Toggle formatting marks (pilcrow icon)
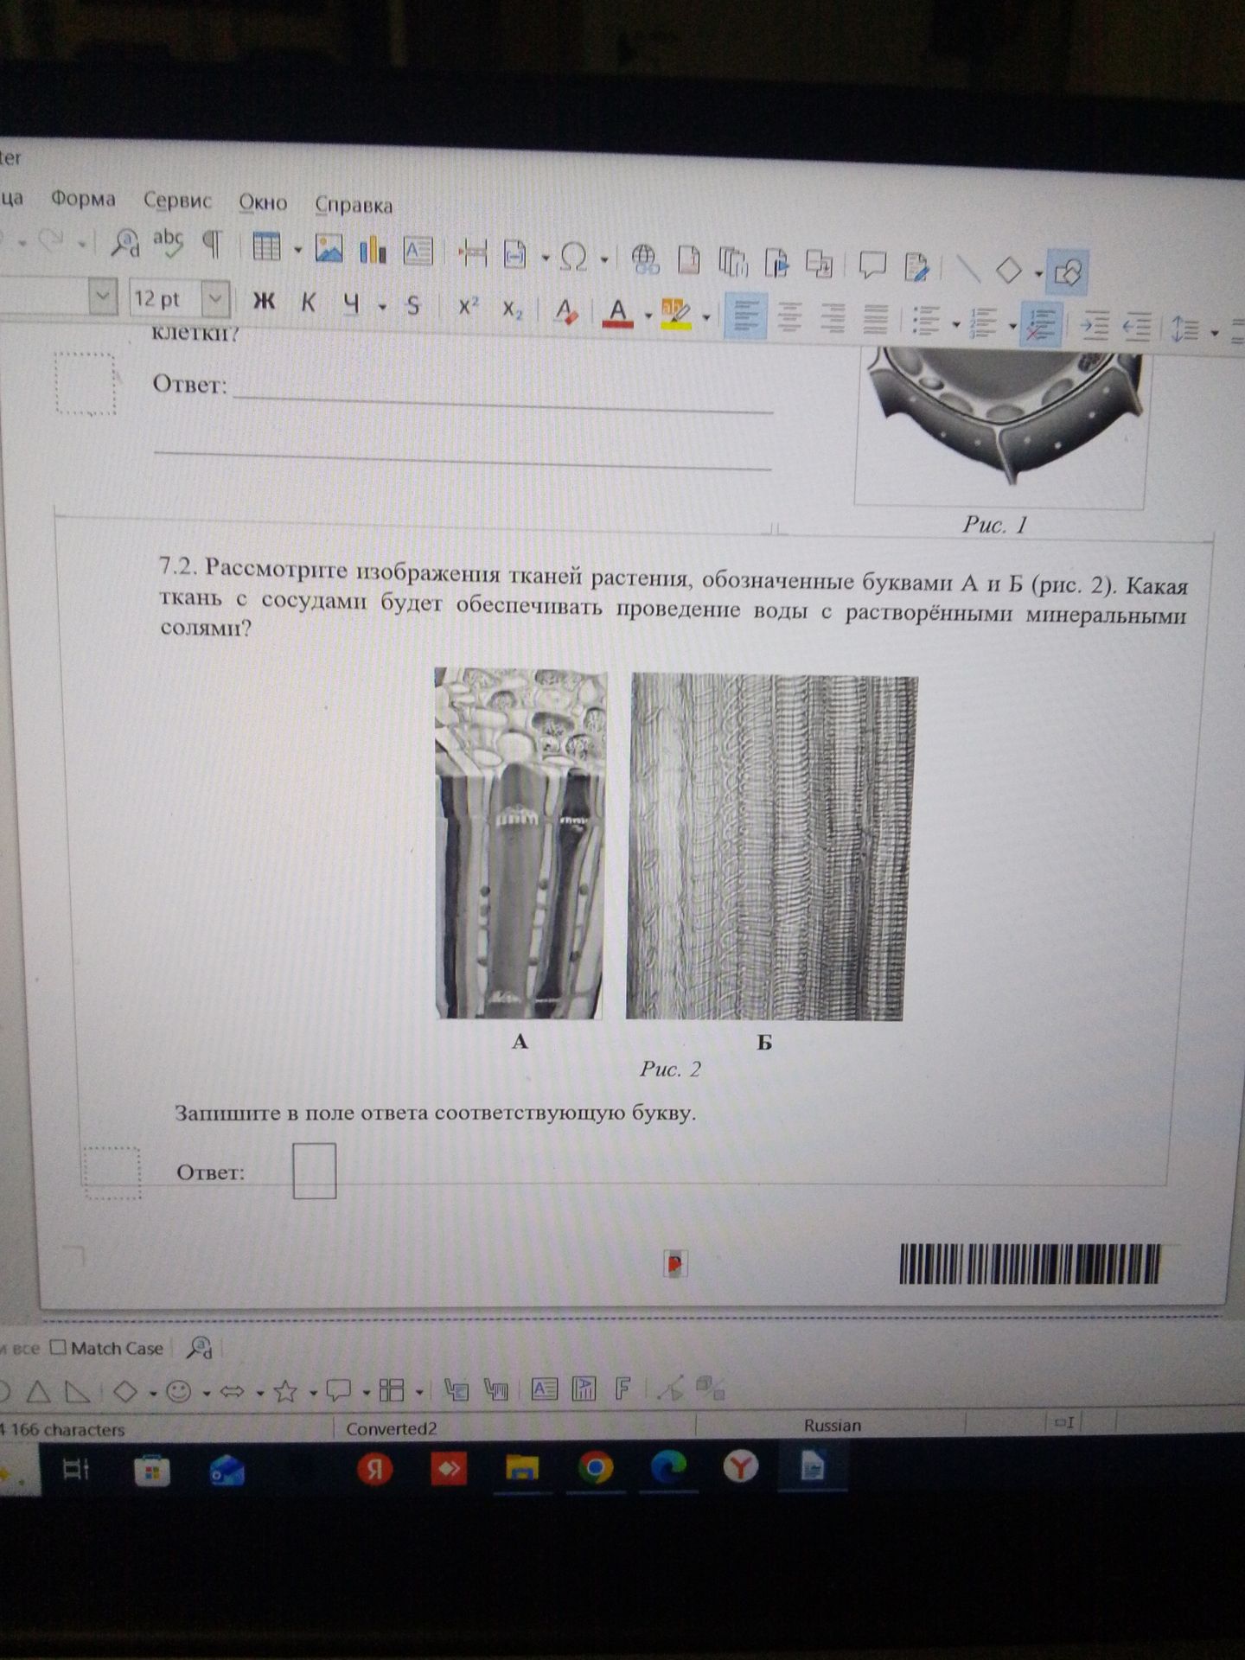This screenshot has width=1245, height=1660. tap(213, 245)
